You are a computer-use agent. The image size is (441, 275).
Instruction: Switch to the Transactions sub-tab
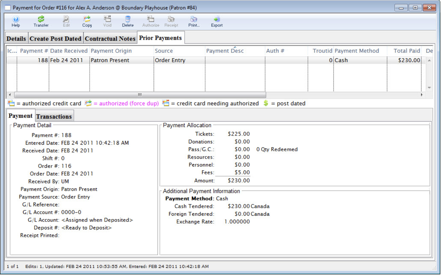coord(54,116)
